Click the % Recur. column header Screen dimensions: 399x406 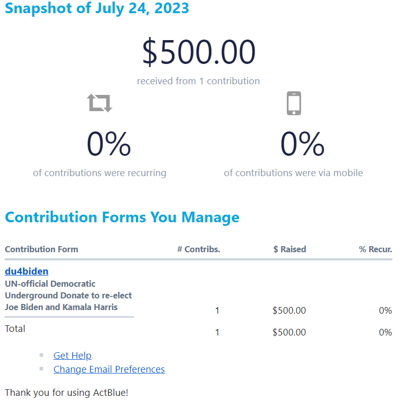376,249
